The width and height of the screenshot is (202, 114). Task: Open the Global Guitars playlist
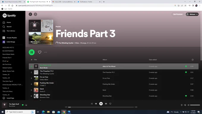coord(7,68)
